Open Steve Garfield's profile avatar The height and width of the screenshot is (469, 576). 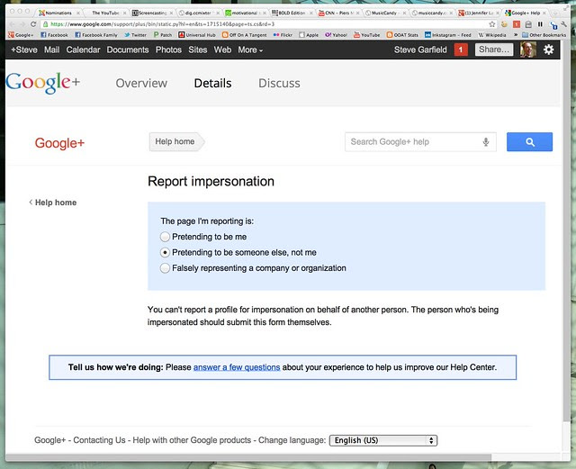(528, 50)
